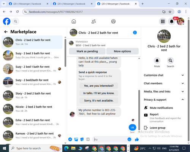Open the Friends icon in top navigation
190x152 pixels.
[x=93, y=21]
